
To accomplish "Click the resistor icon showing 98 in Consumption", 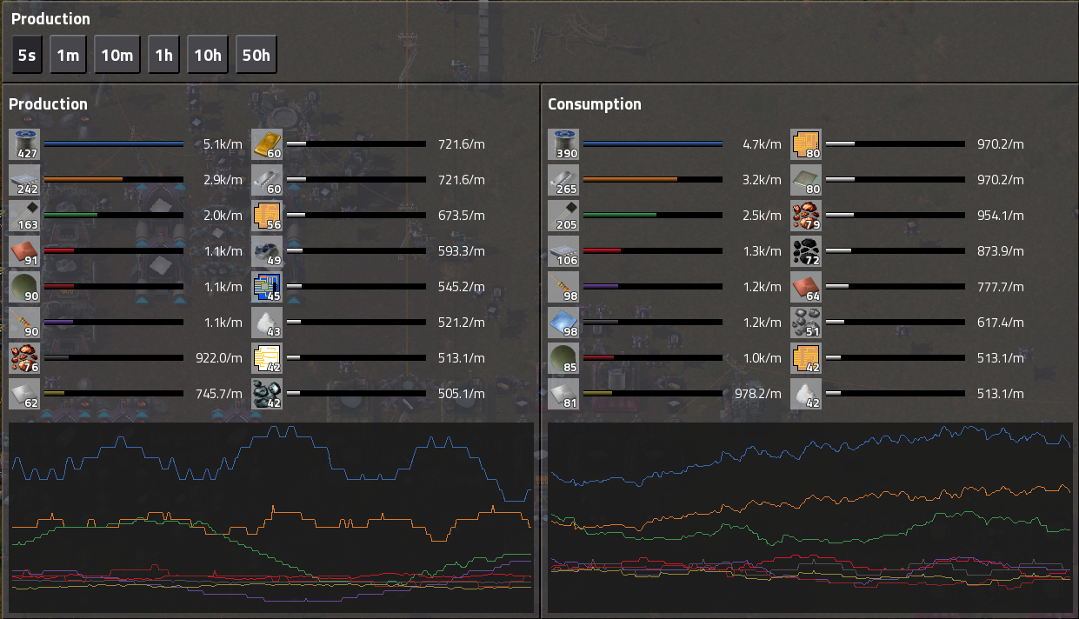I will (x=563, y=287).
